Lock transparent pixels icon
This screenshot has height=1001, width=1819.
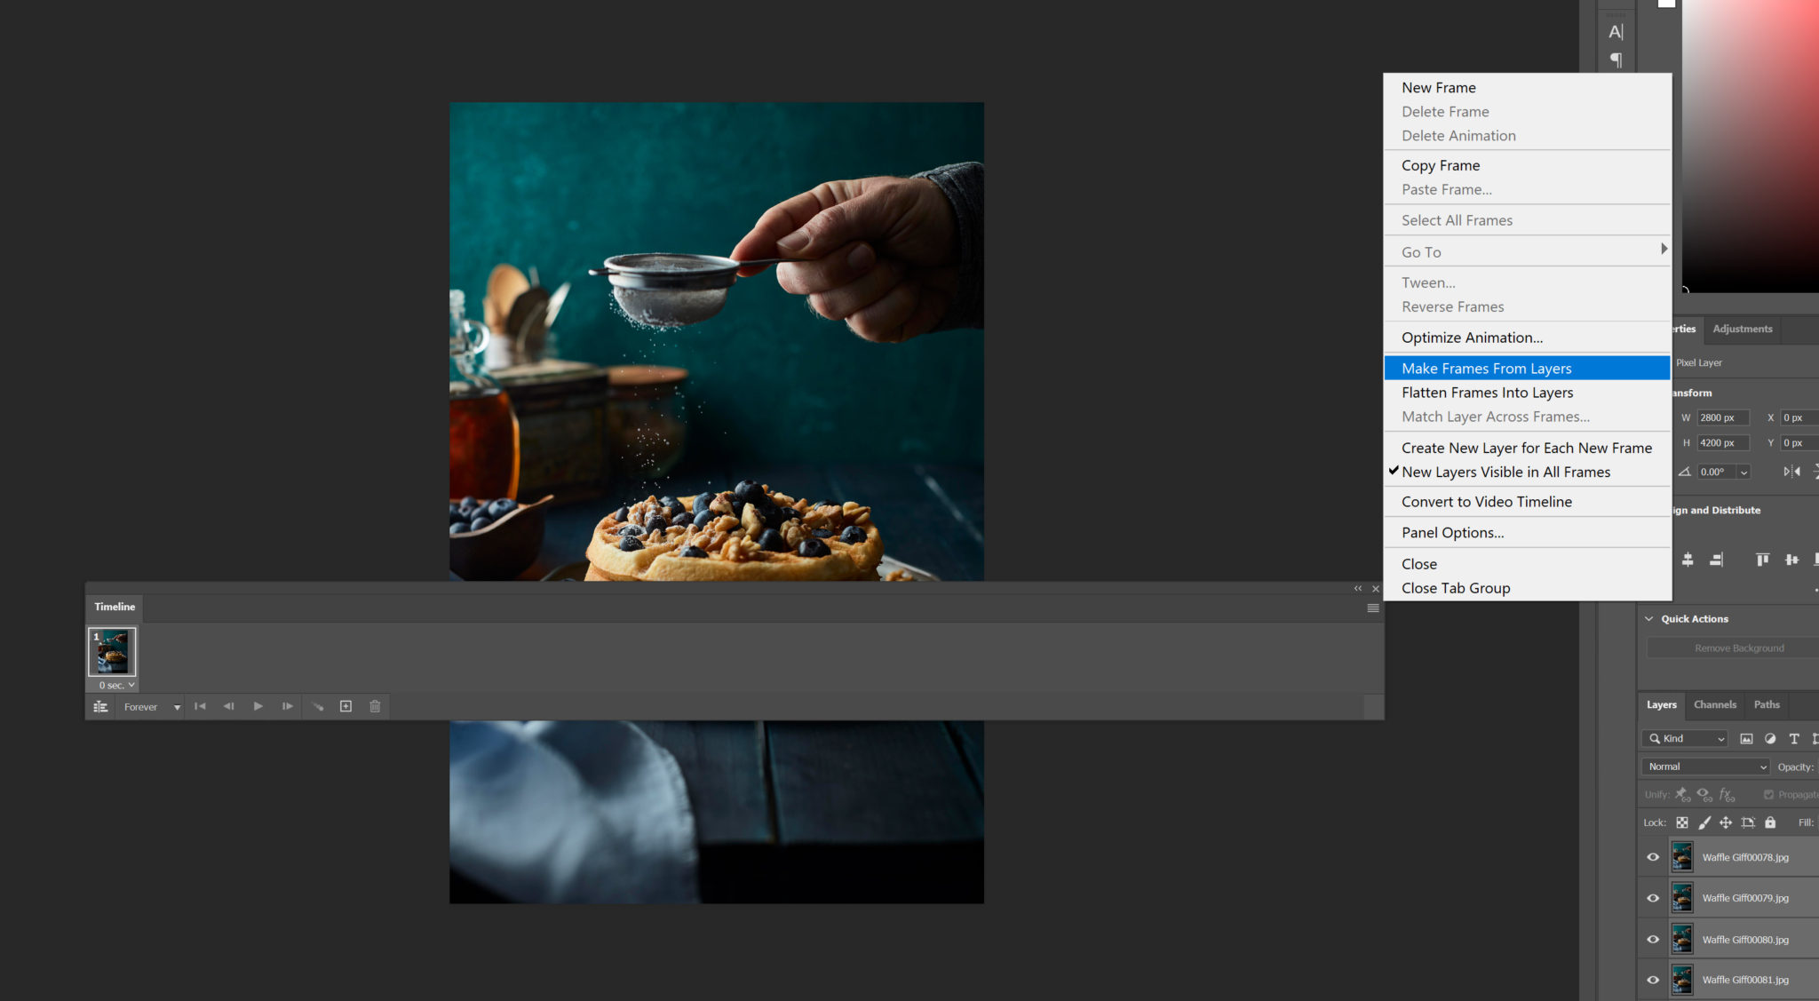click(x=1682, y=822)
